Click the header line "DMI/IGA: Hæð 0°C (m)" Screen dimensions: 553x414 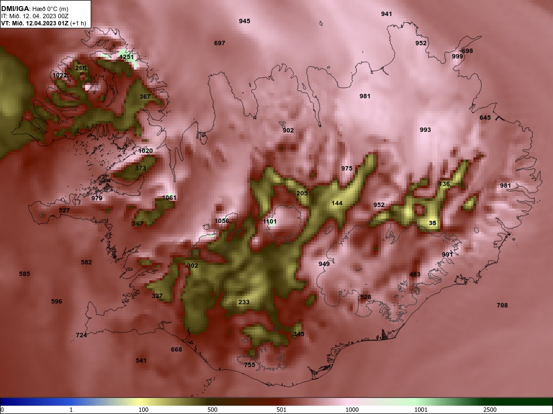(x=35, y=9)
